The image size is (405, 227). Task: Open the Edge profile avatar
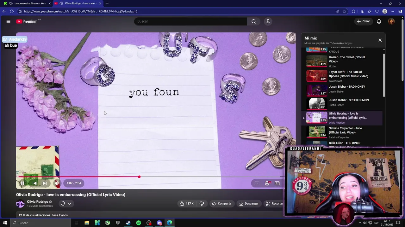(x=385, y=11)
